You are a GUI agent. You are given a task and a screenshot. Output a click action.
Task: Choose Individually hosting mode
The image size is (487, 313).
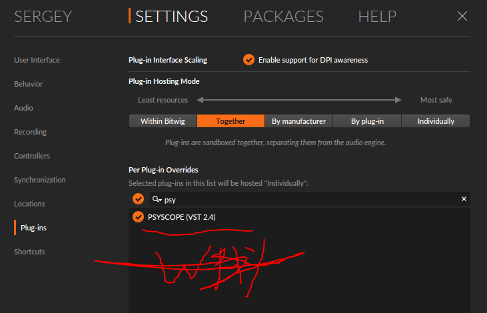click(x=436, y=121)
